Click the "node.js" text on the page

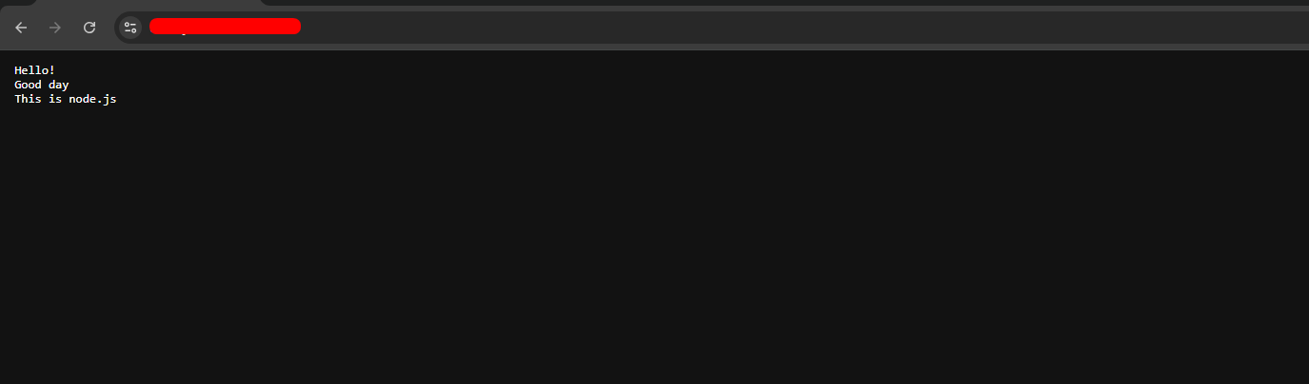pos(93,100)
